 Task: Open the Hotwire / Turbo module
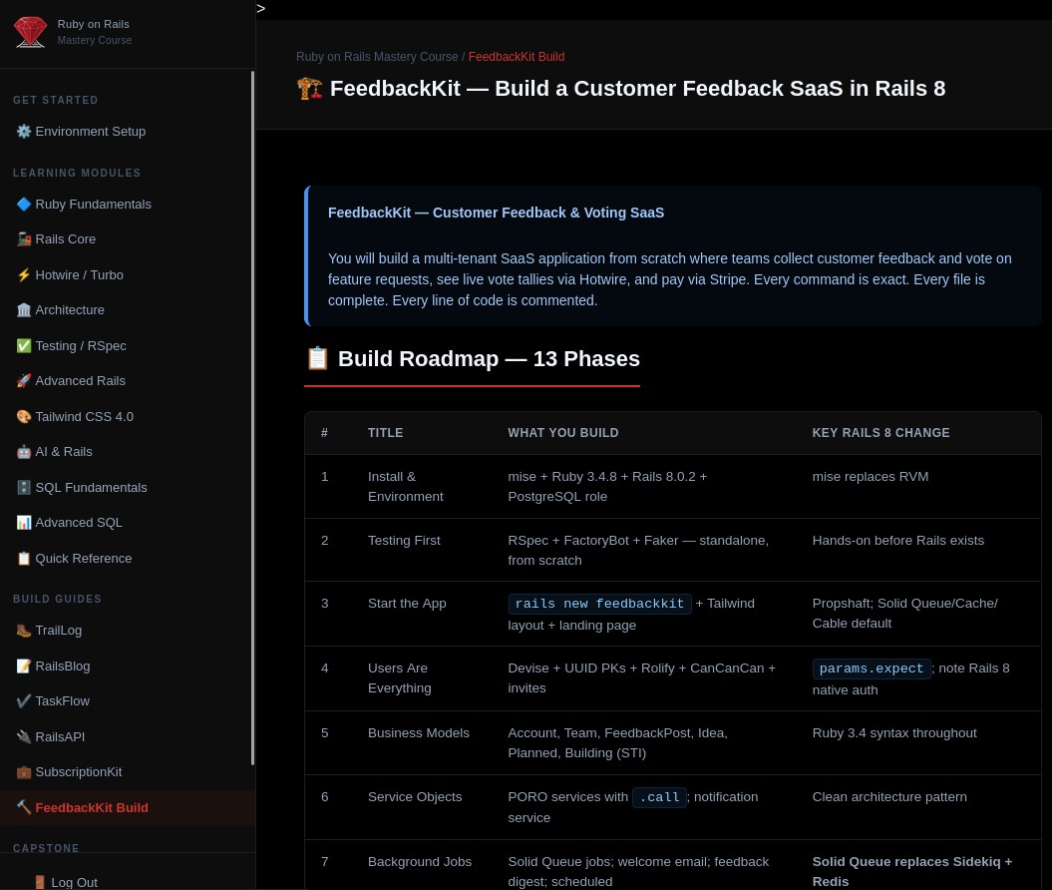pos(128,275)
